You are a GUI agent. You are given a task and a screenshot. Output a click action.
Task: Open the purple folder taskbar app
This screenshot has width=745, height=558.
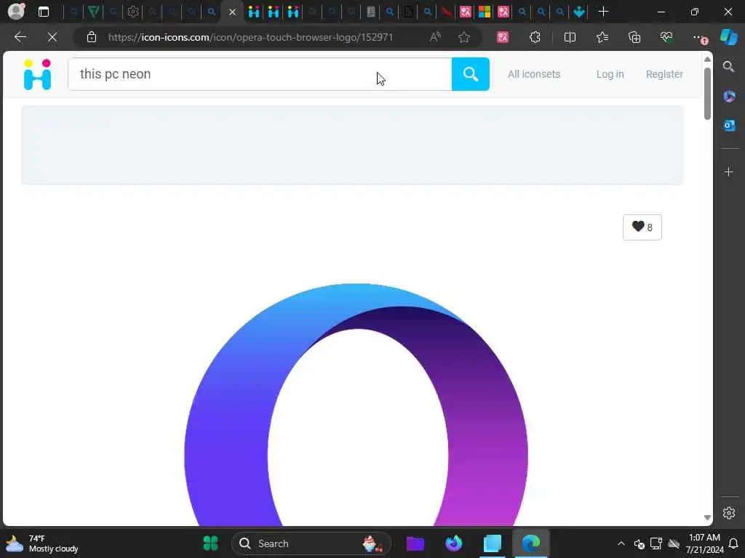[415, 543]
